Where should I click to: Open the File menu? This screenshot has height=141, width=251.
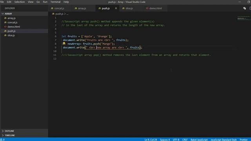pos(2,2)
